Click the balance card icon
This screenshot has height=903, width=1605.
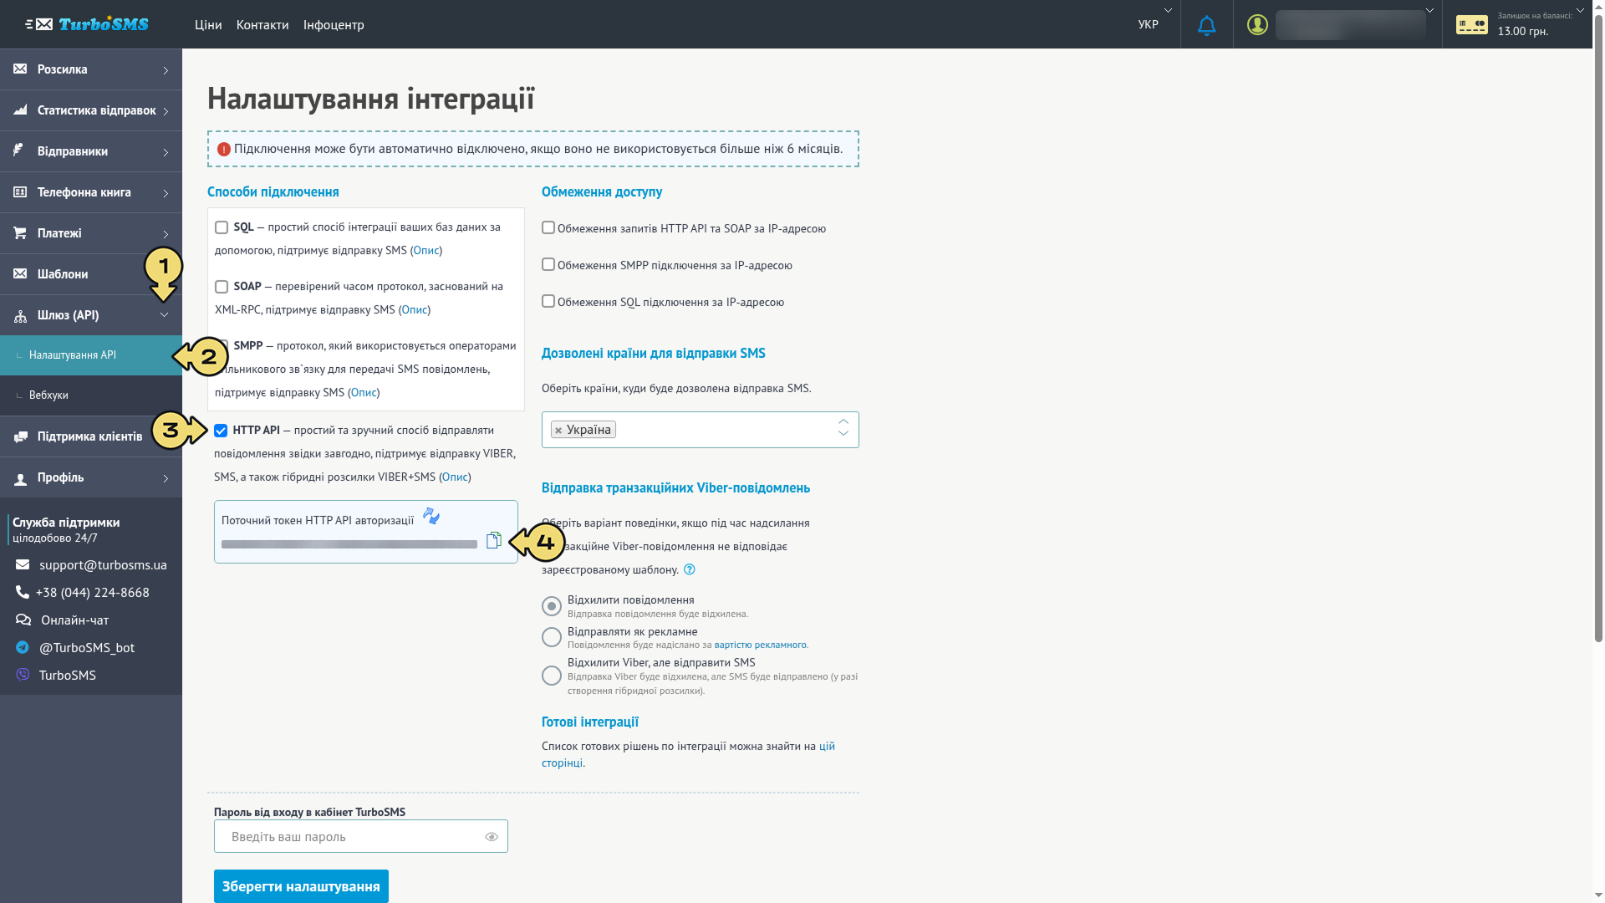click(1471, 25)
